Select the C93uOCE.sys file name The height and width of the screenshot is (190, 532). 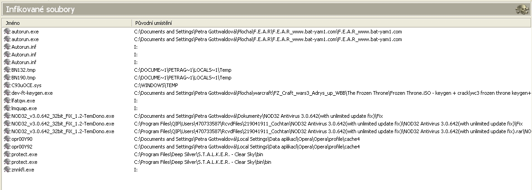[25, 85]
